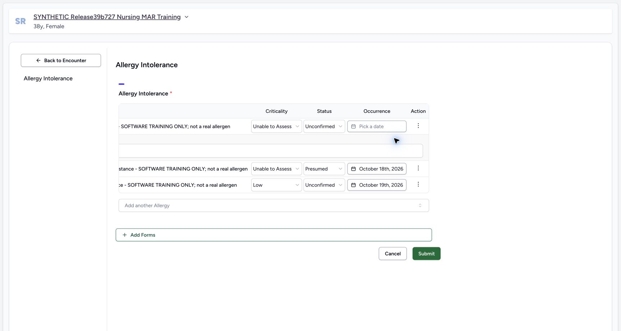Image resolution: width=621 pixels, height=331 pixels.
Task: Open status dropdown in October 19th row
Action: tap(324, 185)
